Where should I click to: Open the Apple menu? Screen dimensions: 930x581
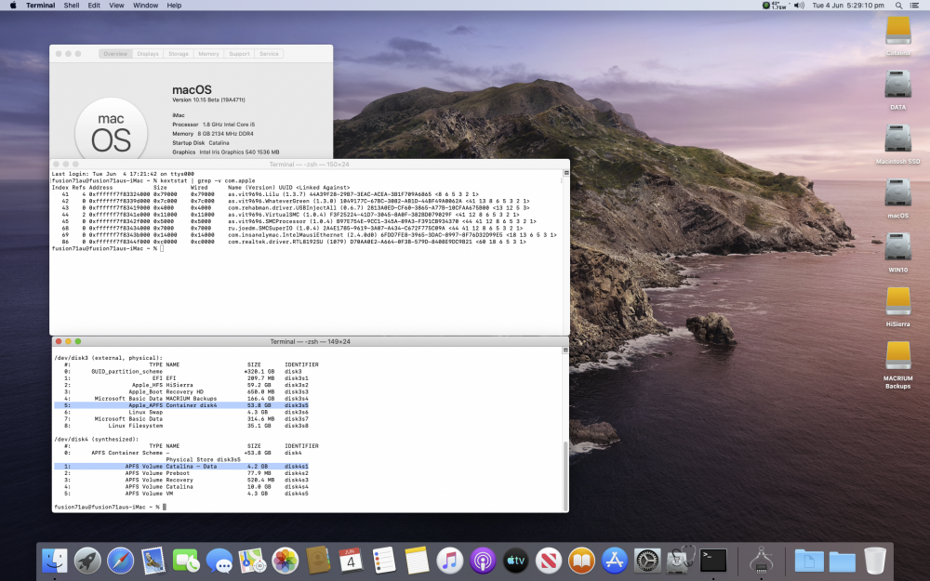point(13,6)
